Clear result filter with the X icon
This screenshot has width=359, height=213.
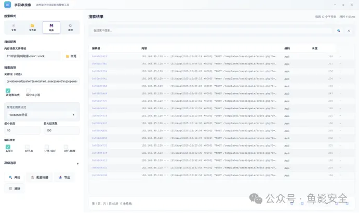(349, 31)
